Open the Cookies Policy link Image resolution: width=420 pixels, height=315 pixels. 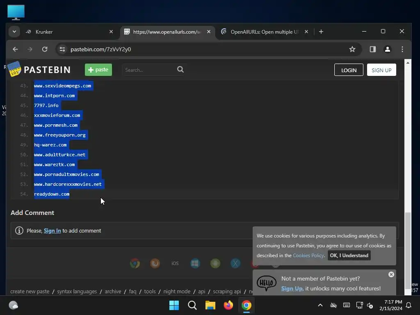coord(308,255)
